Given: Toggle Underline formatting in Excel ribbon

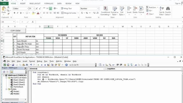Looking at the screenshot, I should 21,13.
